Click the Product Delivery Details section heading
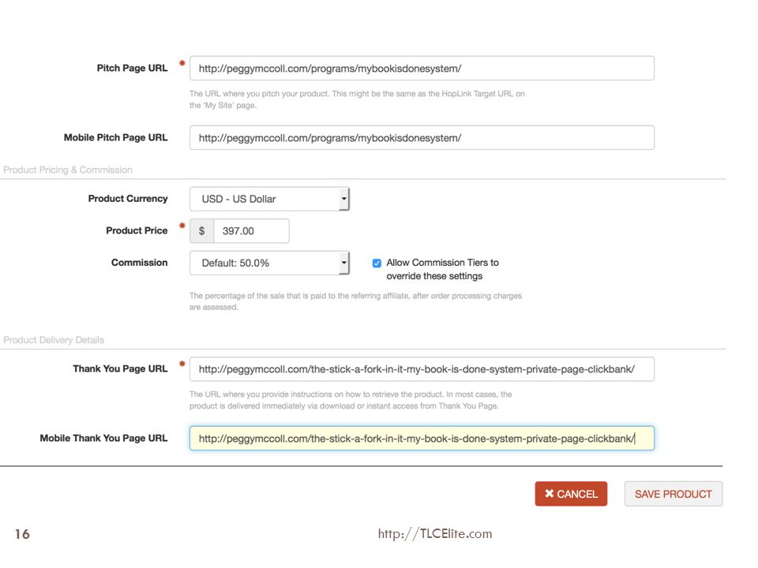The image size is (758, 568). point(54,340)
